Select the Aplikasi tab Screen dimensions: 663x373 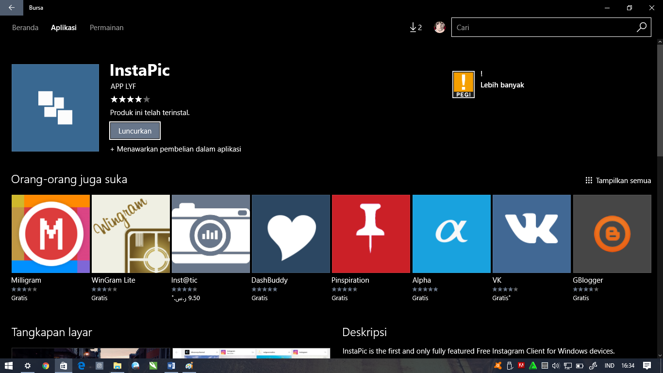coord(64,28)
